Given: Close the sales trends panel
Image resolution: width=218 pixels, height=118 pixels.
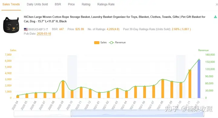Looking at the screenshot, I should (x=217, y=5).
